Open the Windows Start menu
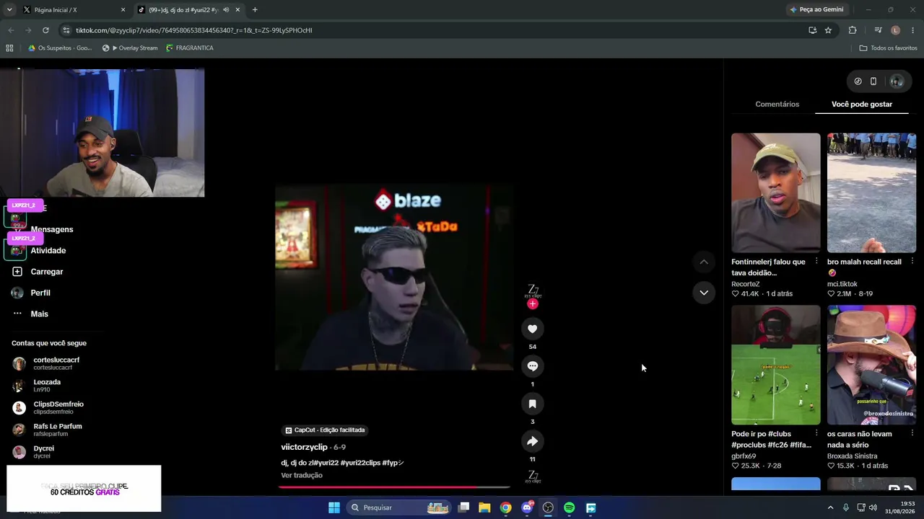 pyautogui.click(x=334, y=507)
